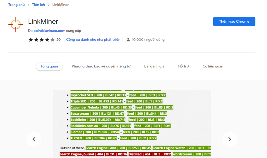The height and width of the screenshot is (158, 267).
Task: Switch to the Bài đánh giá tab
Action: [154, 66]
